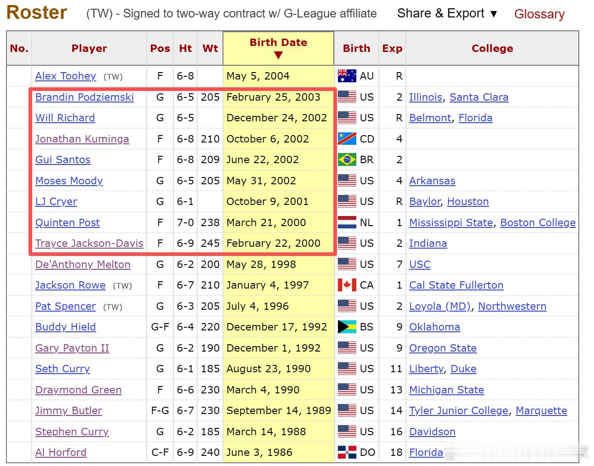Sort the table by Ht column
The height and width of the screenshot is (466, 594).
point(185,48)
